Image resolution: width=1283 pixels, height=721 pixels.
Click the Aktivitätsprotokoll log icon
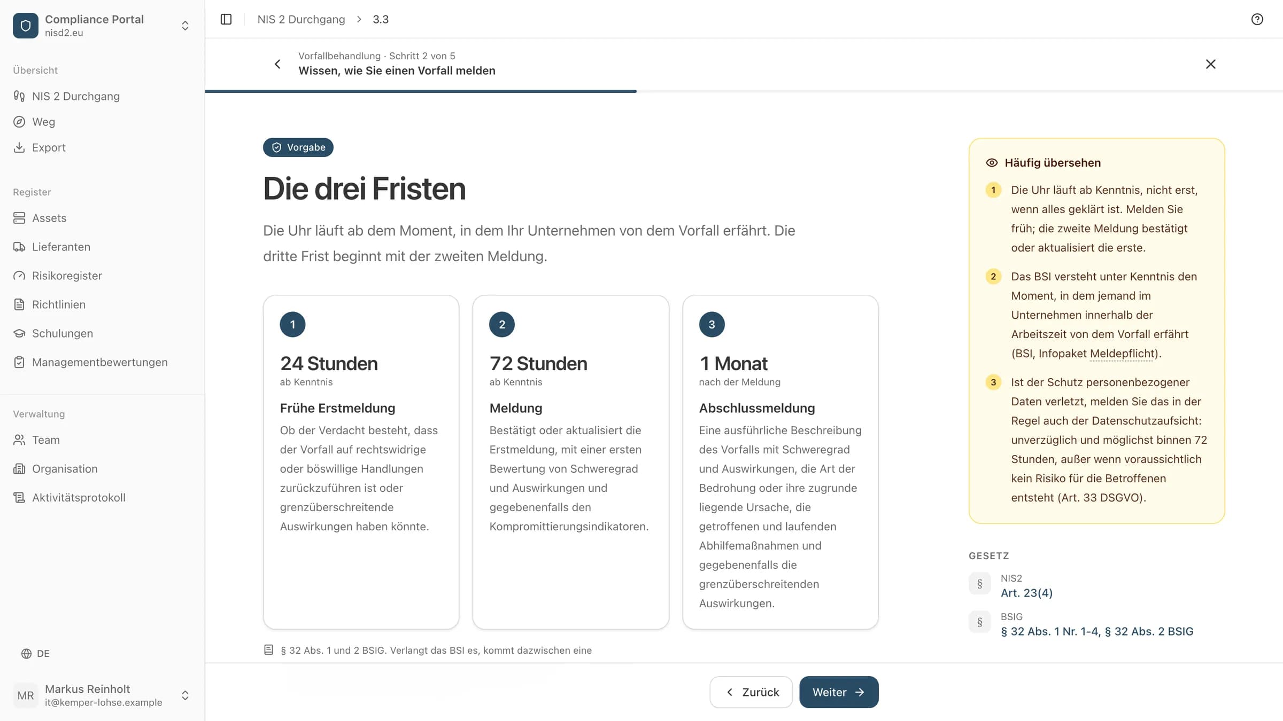pyautogui.click(x=19, y=498)
